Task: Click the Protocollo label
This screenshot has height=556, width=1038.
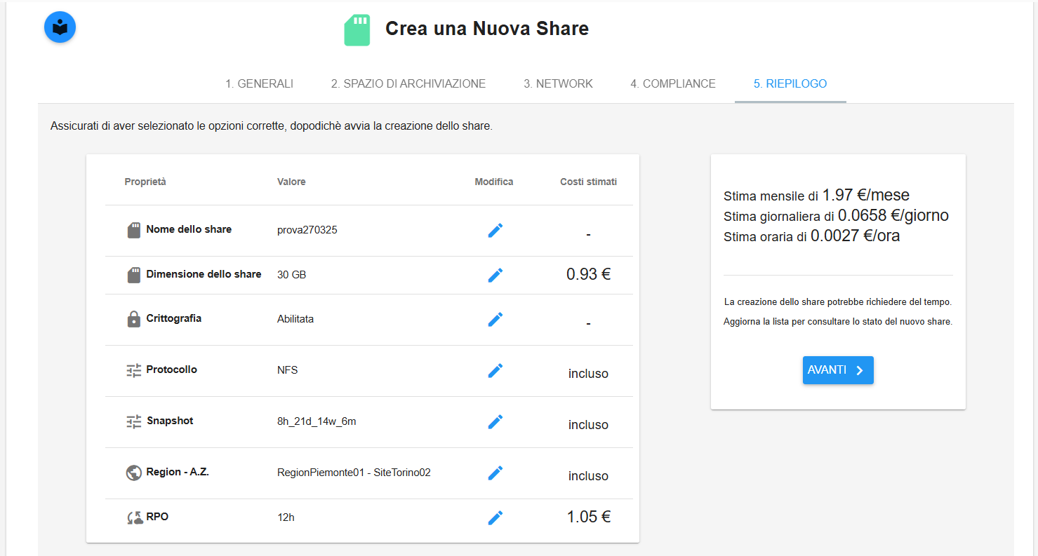Action: pos(171,369)
